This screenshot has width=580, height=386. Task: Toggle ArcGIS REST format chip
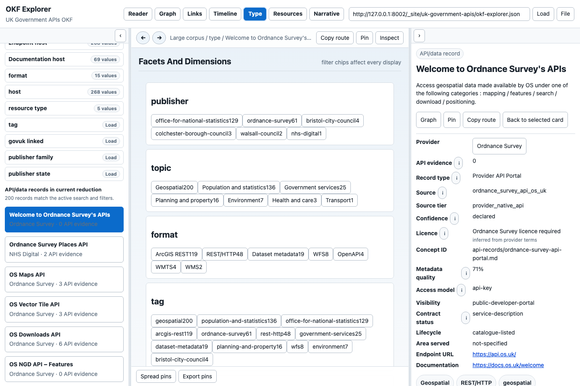[176, 254]
